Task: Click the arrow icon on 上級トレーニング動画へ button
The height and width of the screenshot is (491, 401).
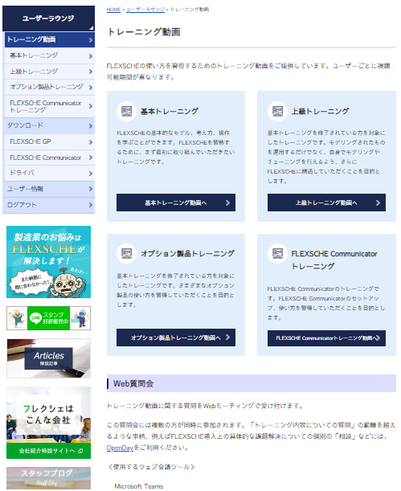Action: (x=378, y=203)
